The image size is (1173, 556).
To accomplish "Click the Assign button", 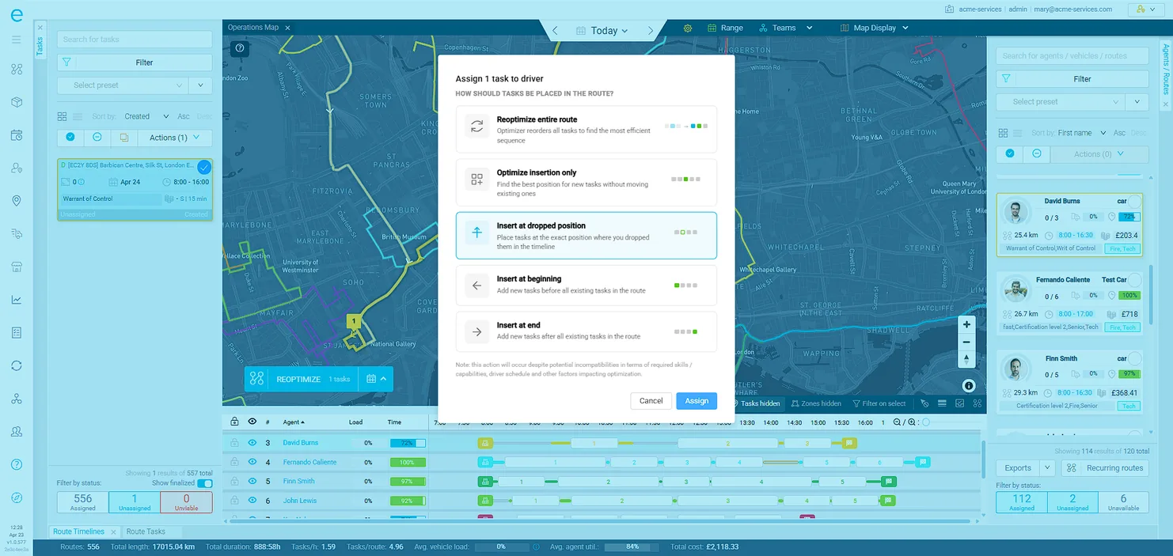I will [x=697, y=401].
